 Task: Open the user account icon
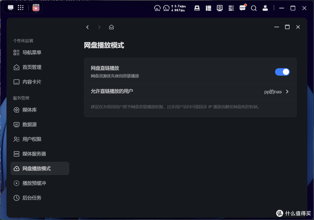265,8
